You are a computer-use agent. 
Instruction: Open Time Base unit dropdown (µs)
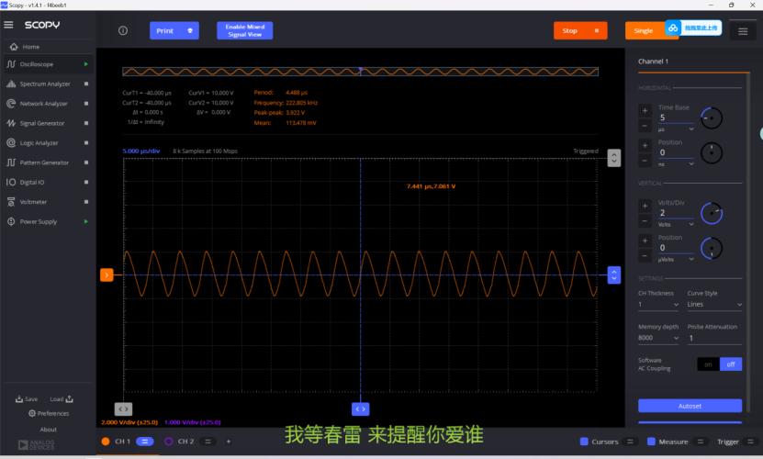coord(676,130)
